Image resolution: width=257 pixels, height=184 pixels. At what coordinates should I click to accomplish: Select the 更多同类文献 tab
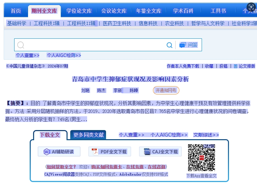click(88, 135)
